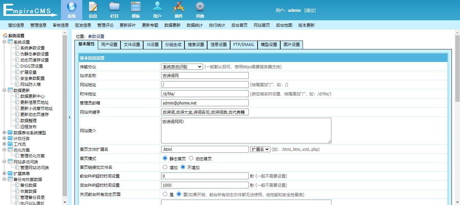
Task: Open the 信息 notepad icon
Action: [93, 7]
